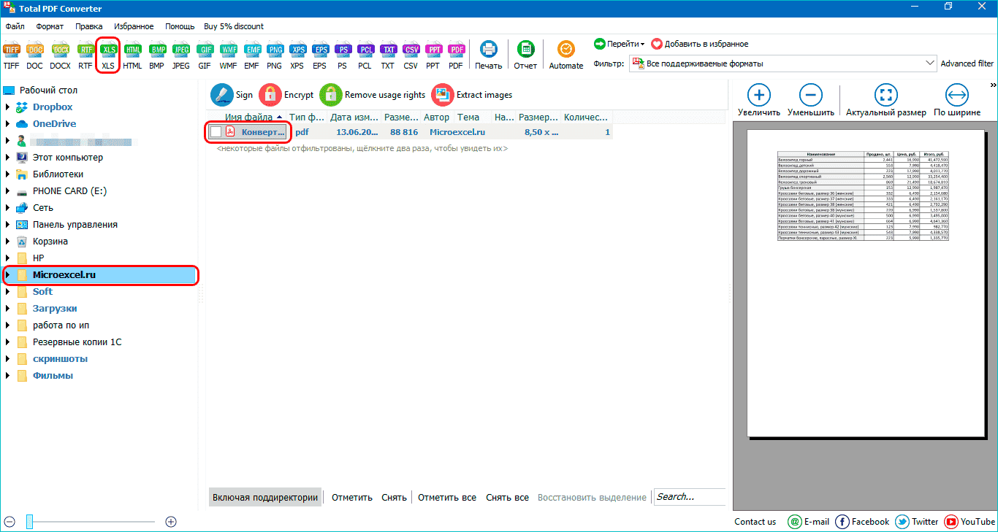Click the Extract images icon
The height and width of the screenshot is (532, 998).
[443, 95]
